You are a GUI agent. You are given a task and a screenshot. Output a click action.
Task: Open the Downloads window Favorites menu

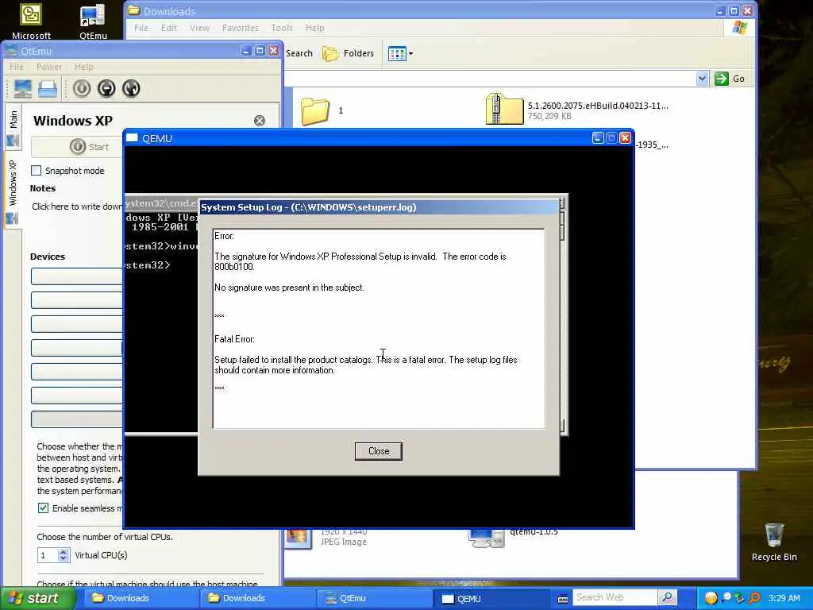(240, 28)
